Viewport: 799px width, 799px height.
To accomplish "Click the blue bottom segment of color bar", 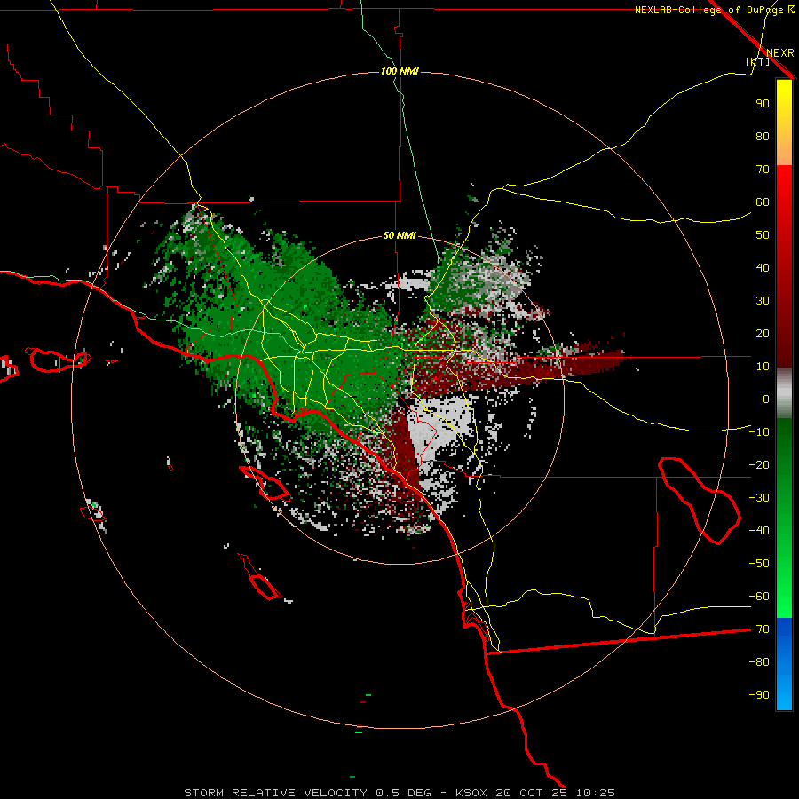I will click(x=784, y=664).
